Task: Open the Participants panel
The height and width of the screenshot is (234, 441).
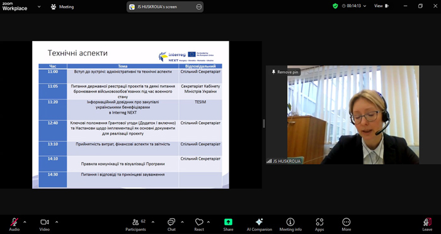Action: (x=136, y=225)
